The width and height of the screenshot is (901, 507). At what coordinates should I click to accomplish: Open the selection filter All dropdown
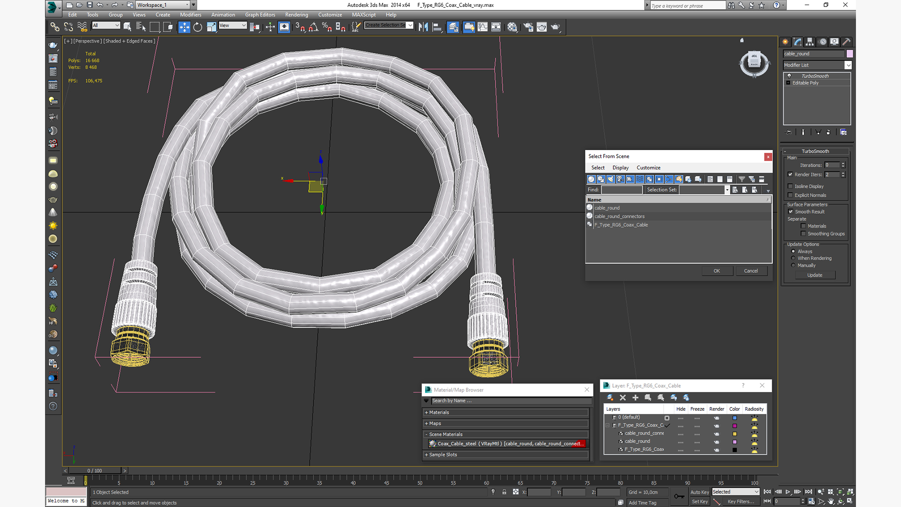(x=106, y=25)
